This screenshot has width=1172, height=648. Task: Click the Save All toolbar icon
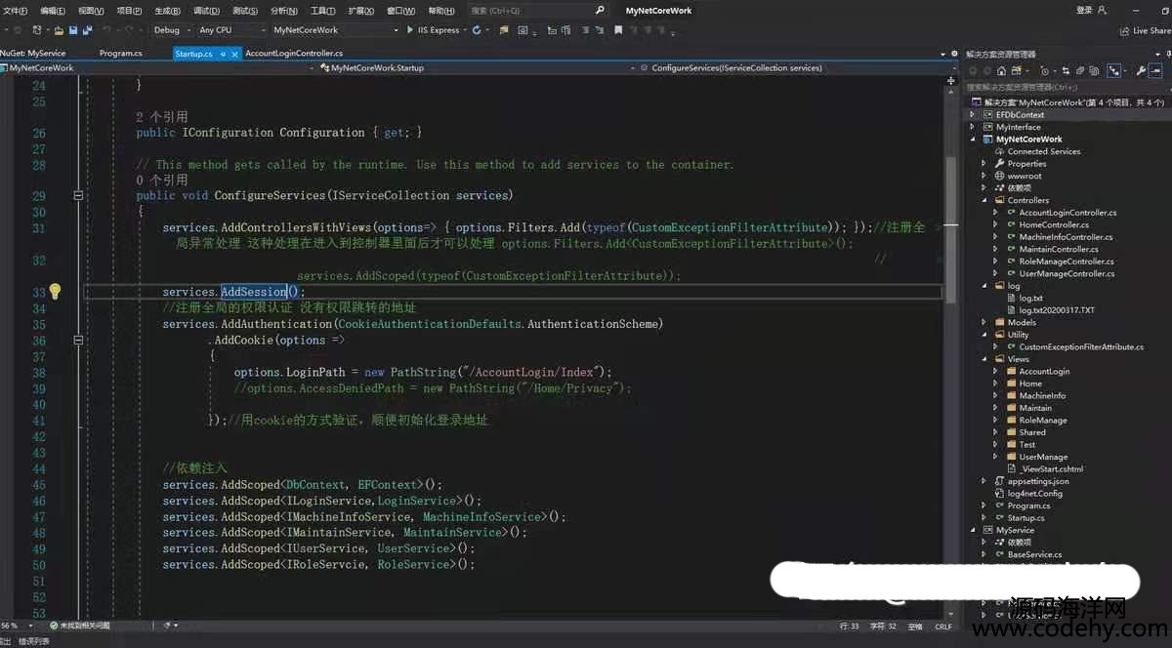tap(86, 30)
